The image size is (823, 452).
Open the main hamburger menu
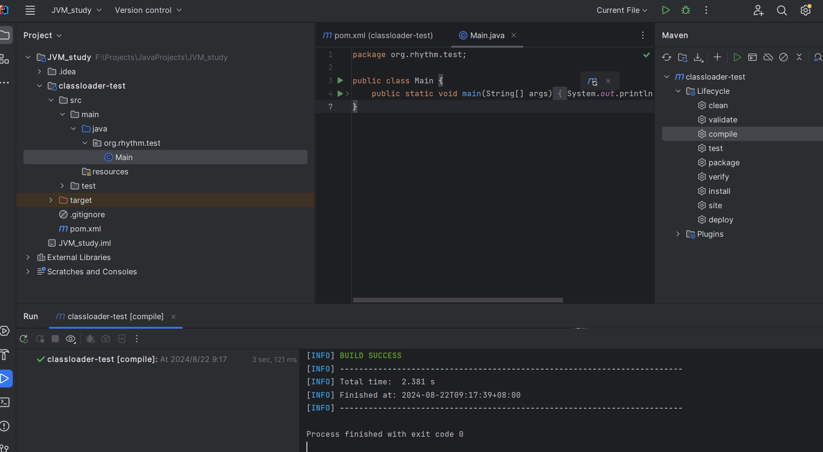30,10
